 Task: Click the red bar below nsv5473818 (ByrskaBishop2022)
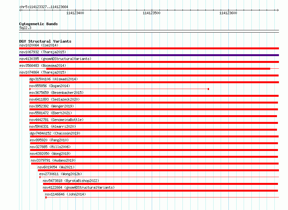[161, 184]
